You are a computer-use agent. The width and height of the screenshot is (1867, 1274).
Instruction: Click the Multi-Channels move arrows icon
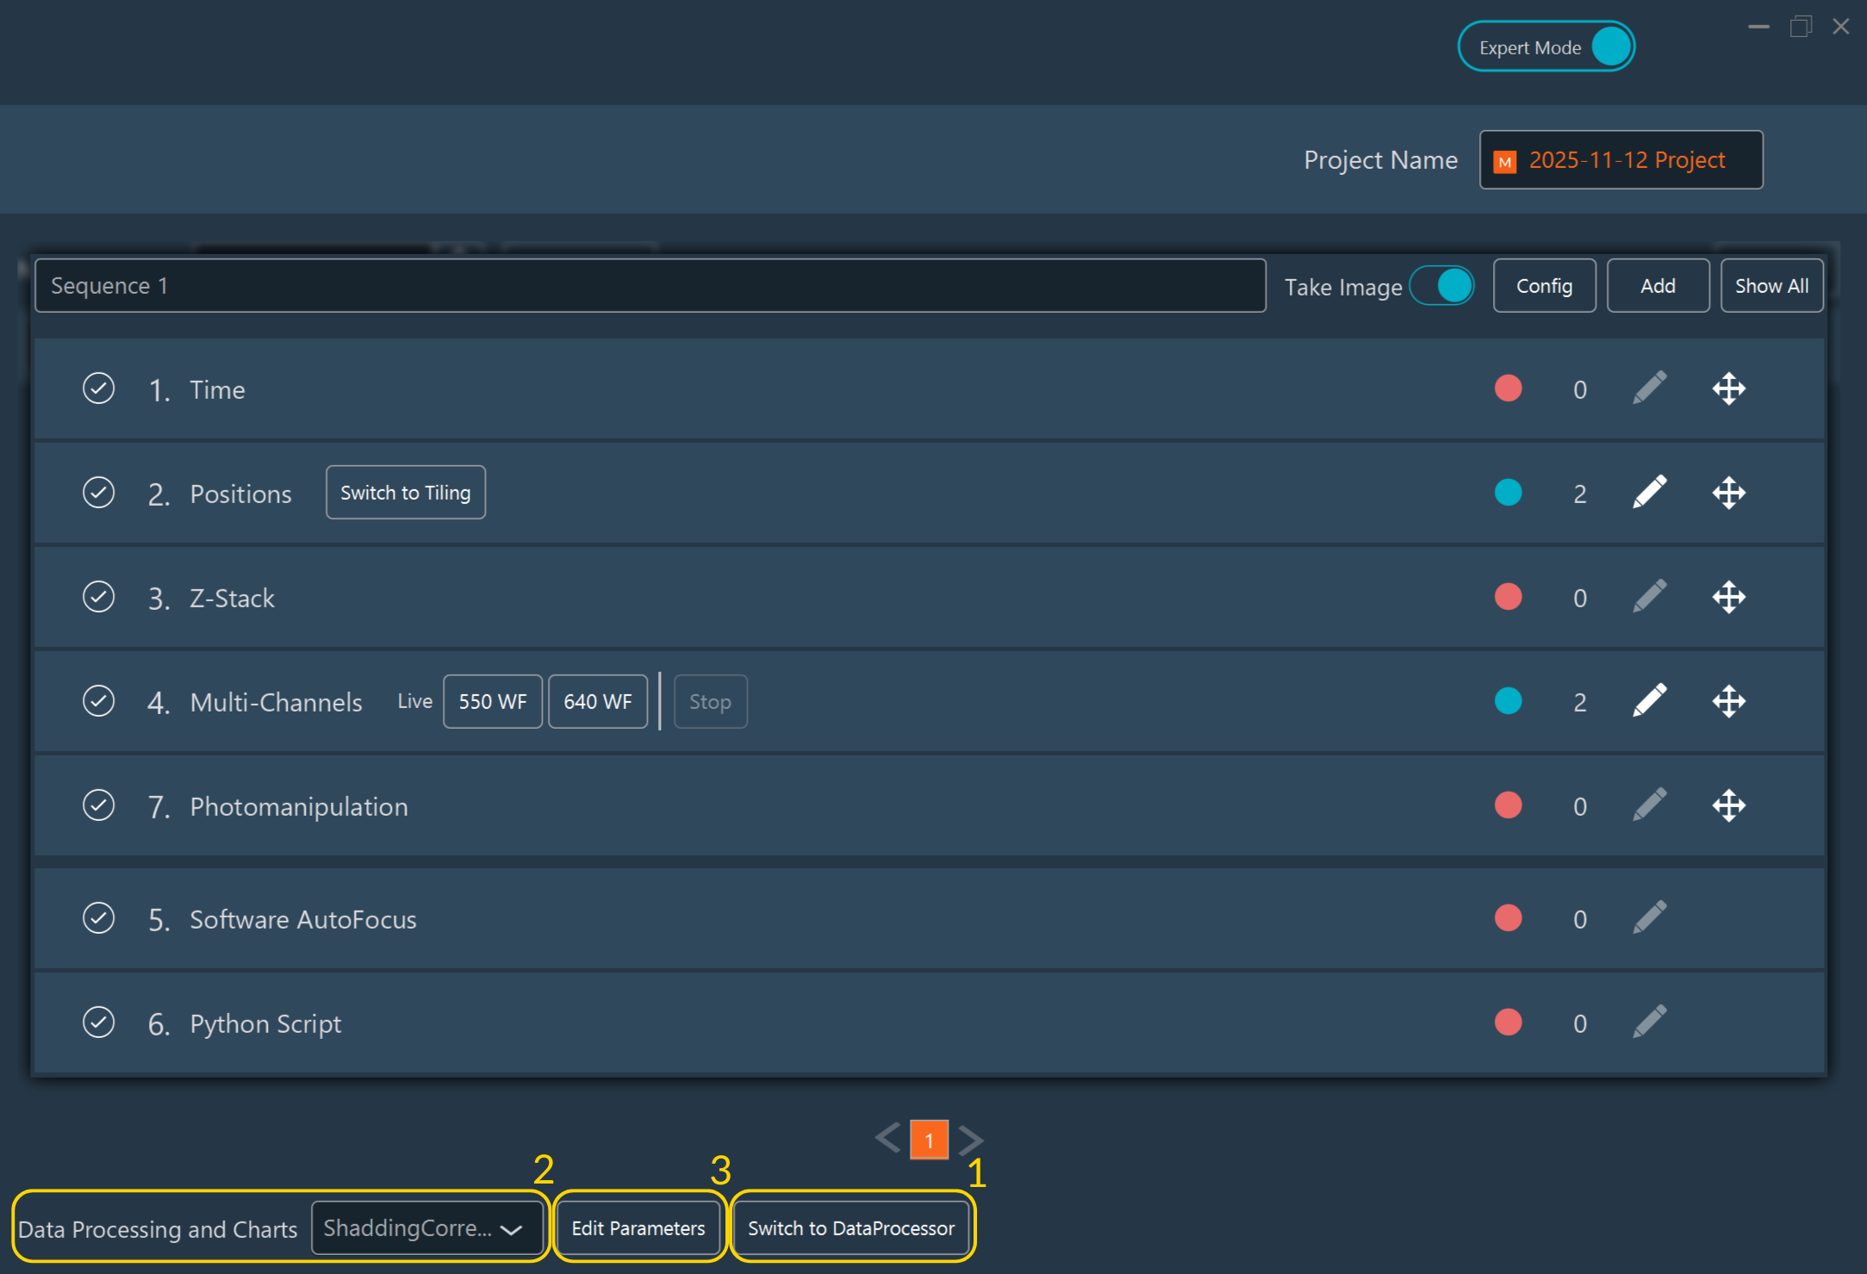[1728, 701]
